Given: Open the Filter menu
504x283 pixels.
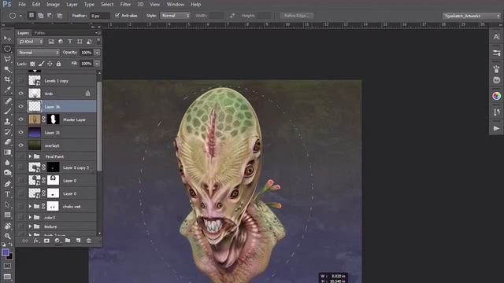Looking at the screenshot, I should [x=125, y=5].
